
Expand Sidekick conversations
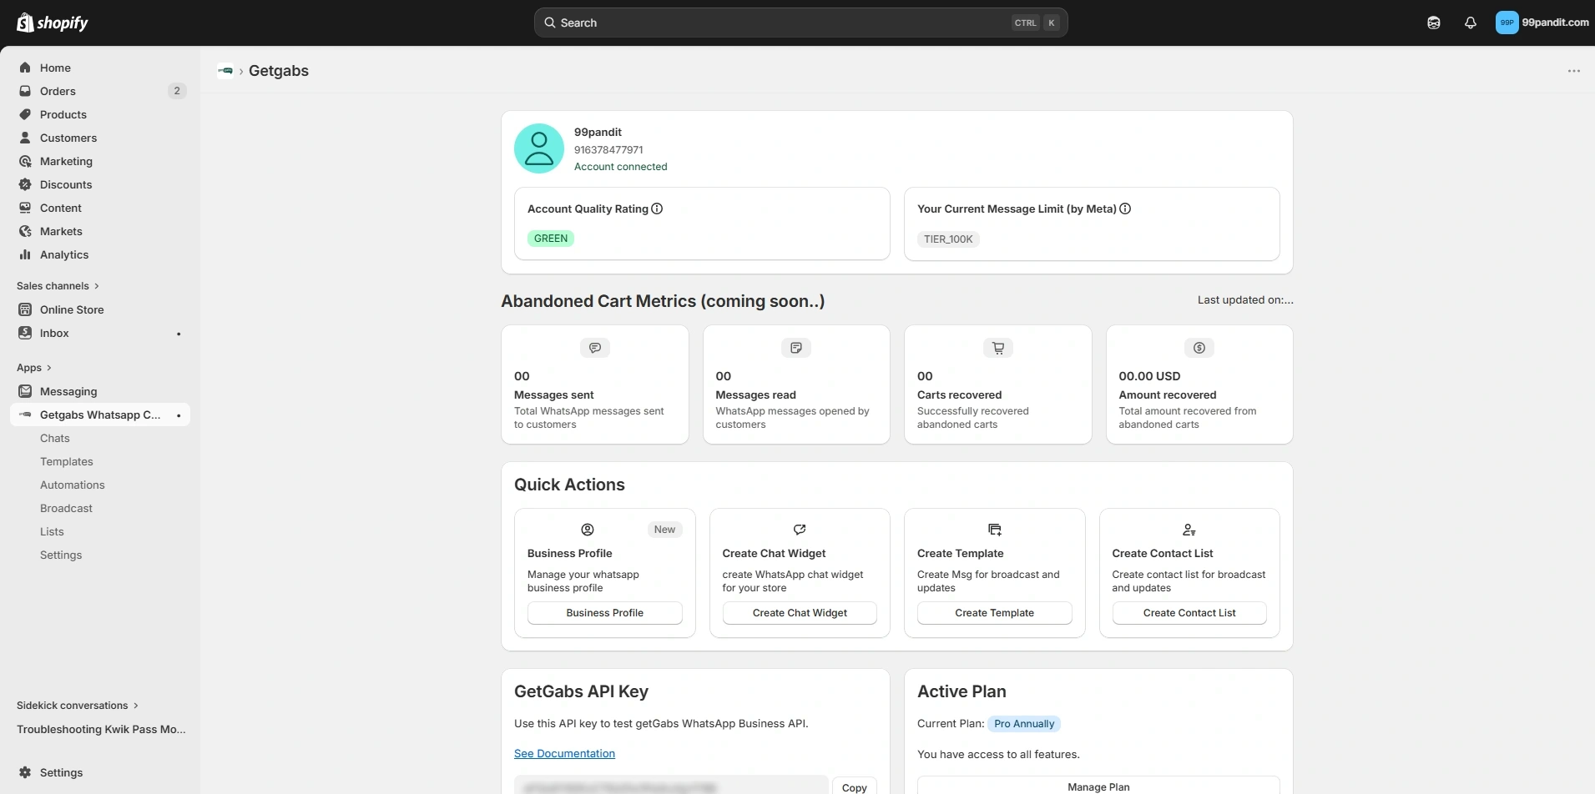pos(134,705)
